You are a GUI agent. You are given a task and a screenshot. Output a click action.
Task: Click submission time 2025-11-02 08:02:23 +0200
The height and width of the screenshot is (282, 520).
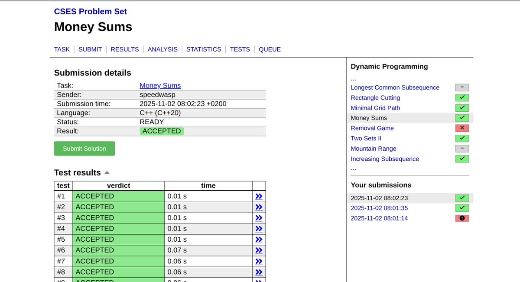coord(183,104)
